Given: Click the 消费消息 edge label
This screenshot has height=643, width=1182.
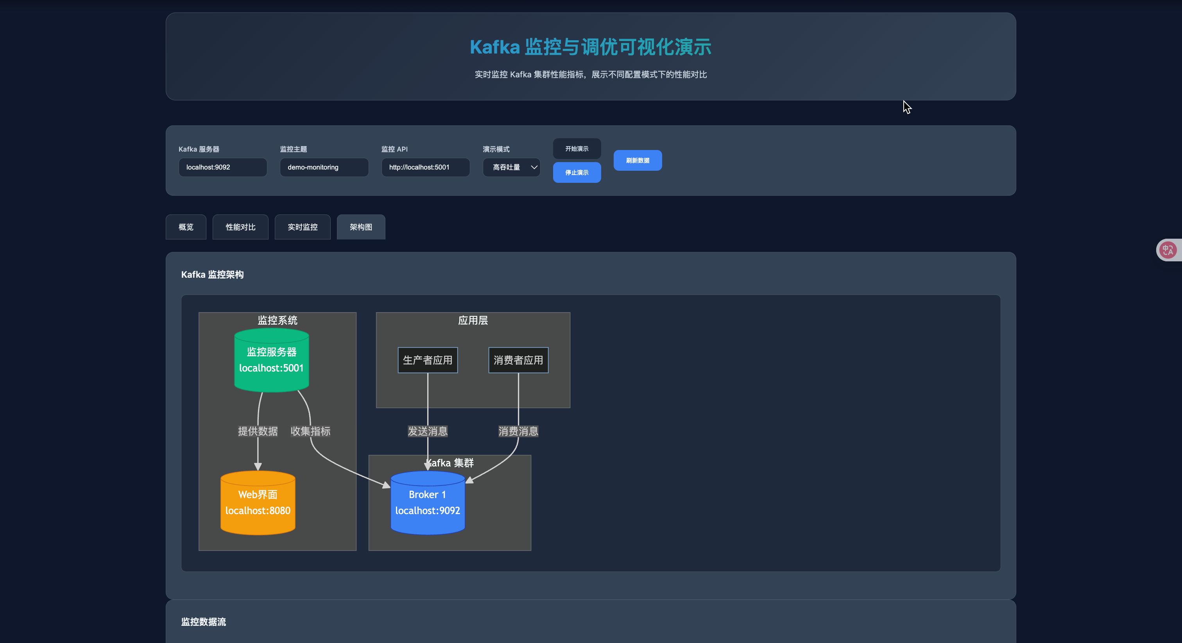Looking at the screenshot, I should (519, 431).
